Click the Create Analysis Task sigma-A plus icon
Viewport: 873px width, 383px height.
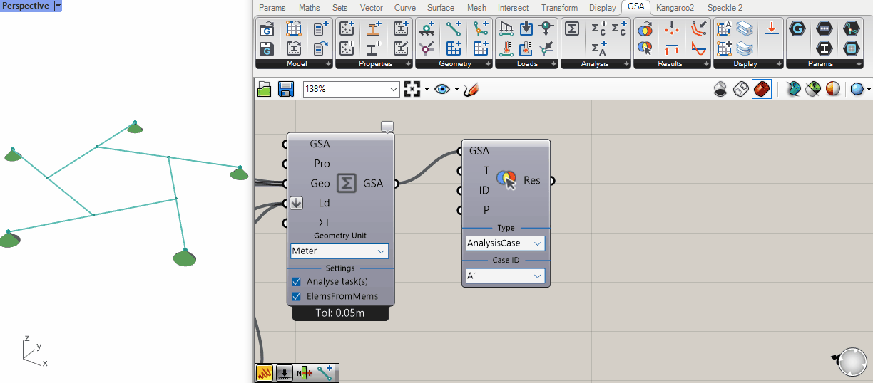click(598, 48)
